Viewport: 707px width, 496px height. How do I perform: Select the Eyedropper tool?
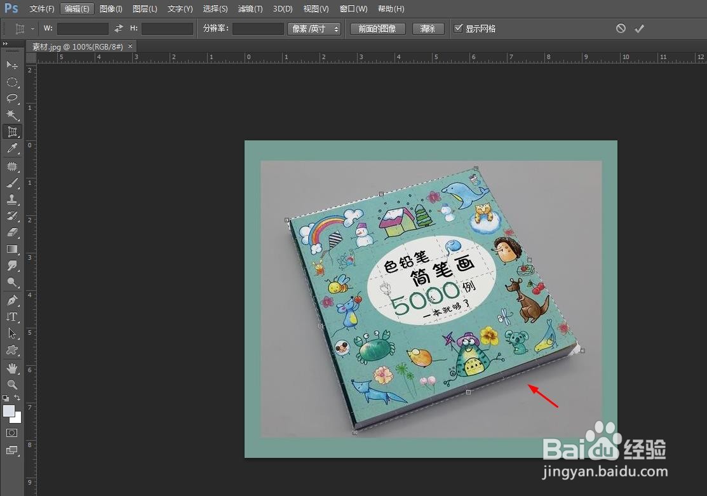(x=12, y=149)
